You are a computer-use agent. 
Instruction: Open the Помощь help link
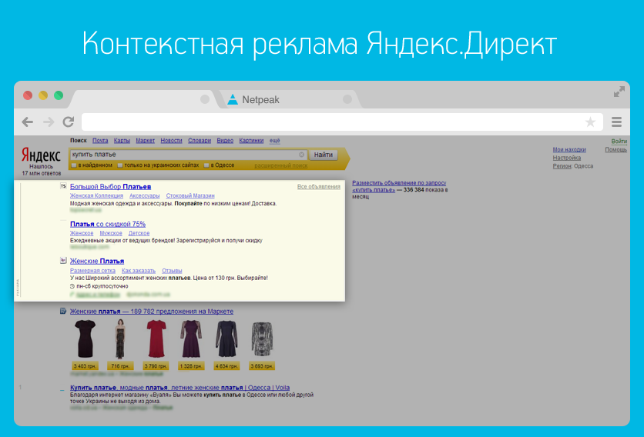[615, 150]
